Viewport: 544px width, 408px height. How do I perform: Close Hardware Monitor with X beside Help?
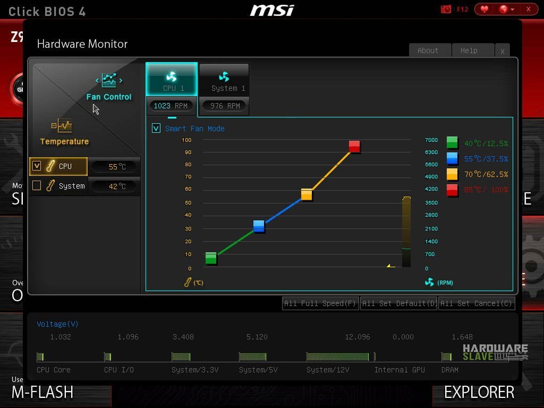[x=503, y=50]
